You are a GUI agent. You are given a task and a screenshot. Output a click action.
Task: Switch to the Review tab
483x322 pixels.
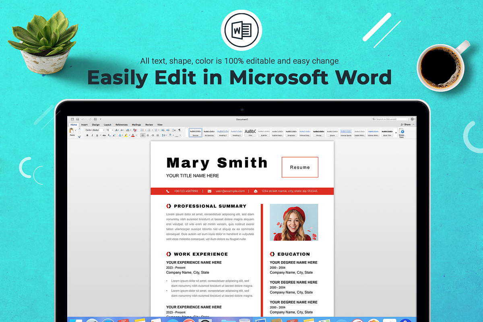[x=149, y=125]
